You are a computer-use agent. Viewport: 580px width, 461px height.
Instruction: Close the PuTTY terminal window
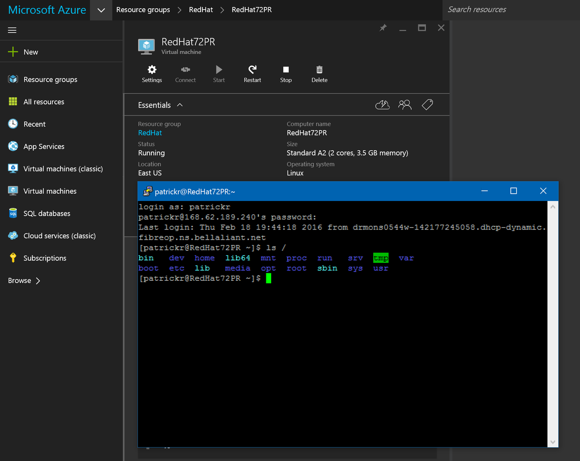coord(543,191)
